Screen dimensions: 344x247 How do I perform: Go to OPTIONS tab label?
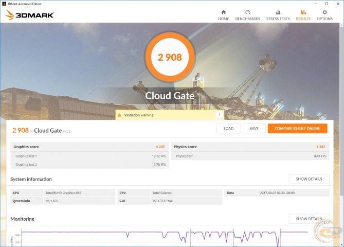coord(324,19)
